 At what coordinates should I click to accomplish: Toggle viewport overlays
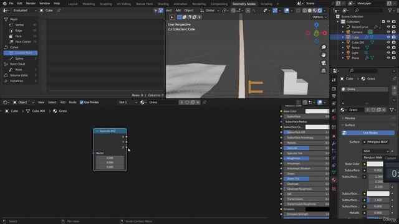[287, 11]
